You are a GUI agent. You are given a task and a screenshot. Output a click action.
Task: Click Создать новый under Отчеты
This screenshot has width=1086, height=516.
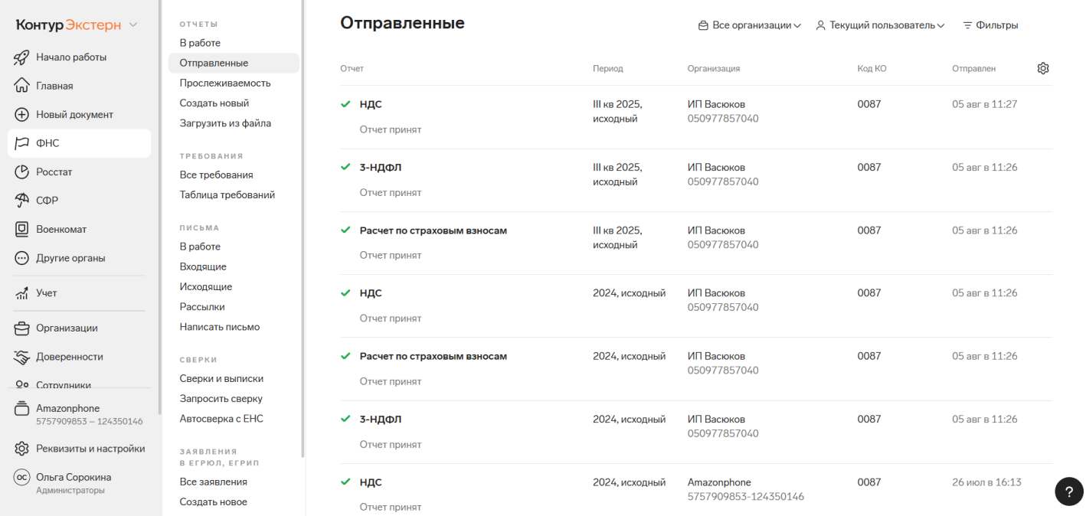click(214, 103)
